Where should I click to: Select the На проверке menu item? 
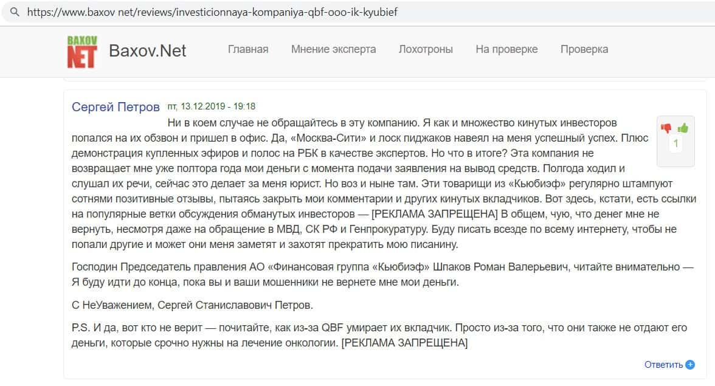point(506,49)
